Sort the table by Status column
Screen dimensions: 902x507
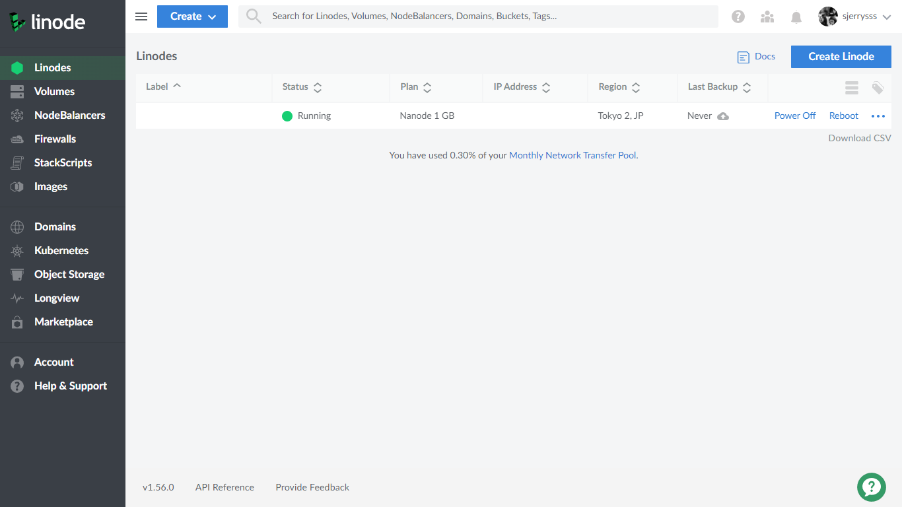[302, 86]
